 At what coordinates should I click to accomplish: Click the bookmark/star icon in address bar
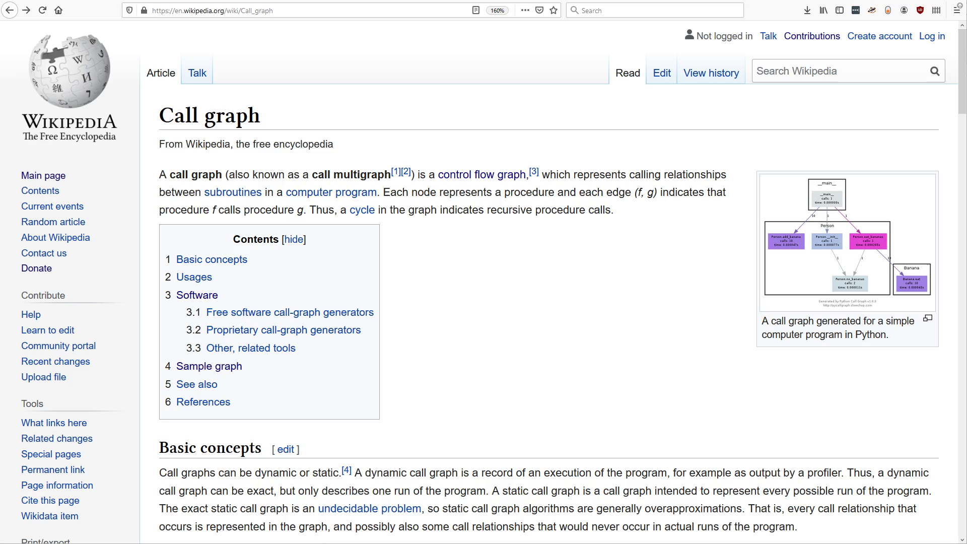(x=553, y=10)
